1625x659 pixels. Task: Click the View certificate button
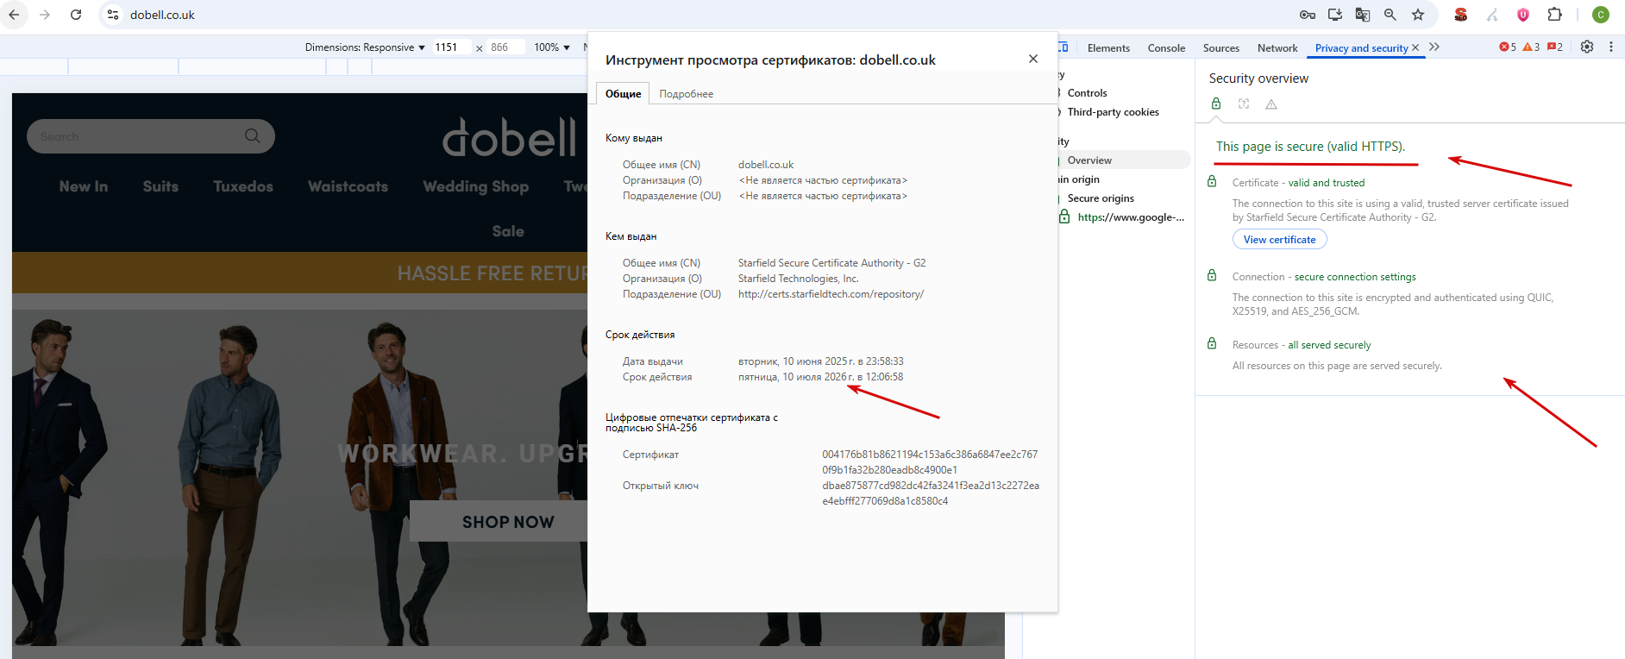click(1280, 240)
